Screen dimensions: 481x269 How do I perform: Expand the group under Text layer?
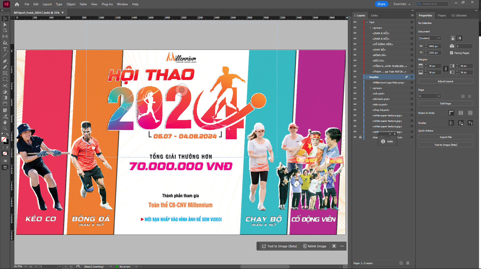click(x=371, y=28)
